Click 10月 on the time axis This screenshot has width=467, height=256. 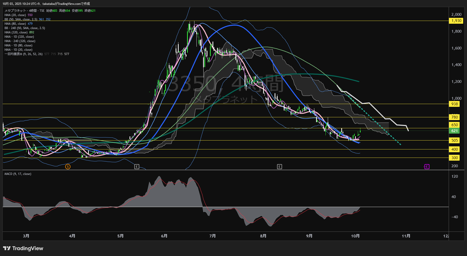[355, 236]
